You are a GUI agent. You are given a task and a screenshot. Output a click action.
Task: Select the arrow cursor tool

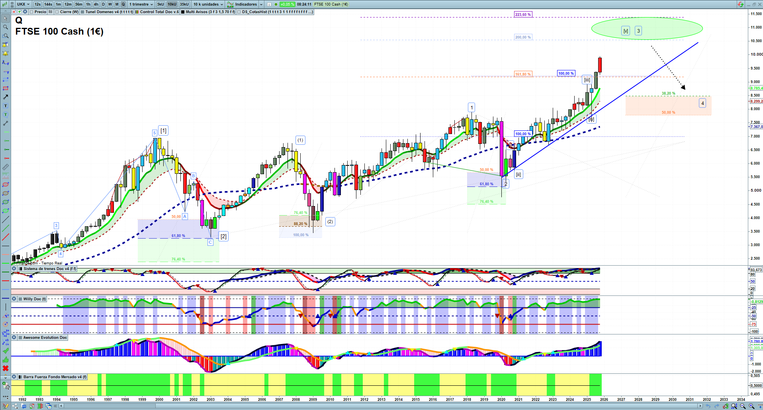pyautogui.click(x=6, y=18)
